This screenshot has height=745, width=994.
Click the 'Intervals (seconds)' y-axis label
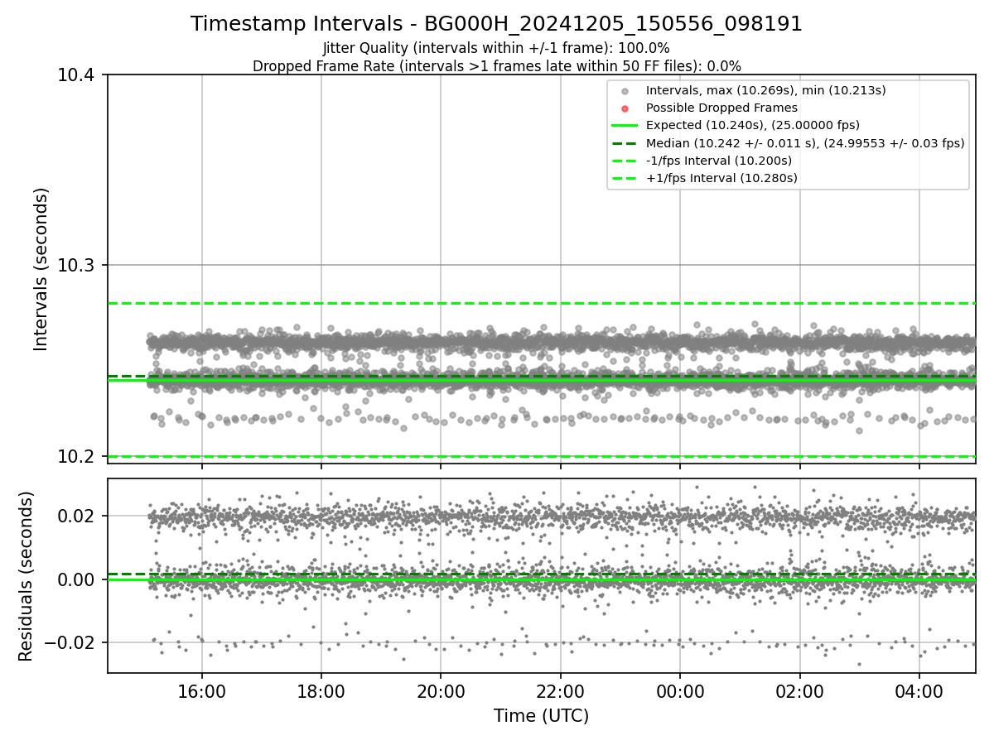click(x=41, y=269)
